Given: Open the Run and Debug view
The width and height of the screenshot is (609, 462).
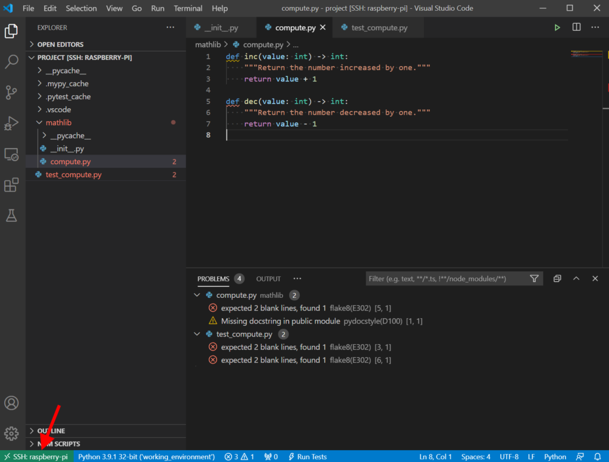Looking at the screenshot, I should [x=12, y=123].
